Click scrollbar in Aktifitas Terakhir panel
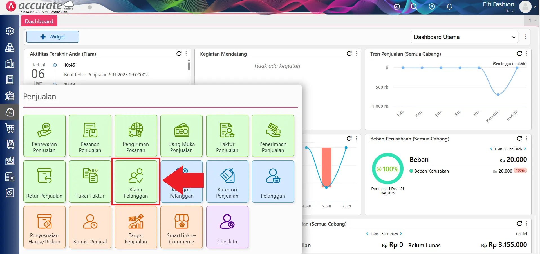This screenshot has height=254, width=540. 189,66
